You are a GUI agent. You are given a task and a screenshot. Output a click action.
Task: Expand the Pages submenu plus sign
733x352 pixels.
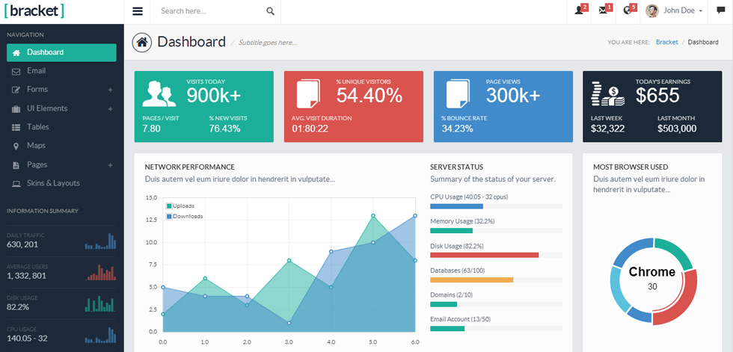click(x=111, y=165)
